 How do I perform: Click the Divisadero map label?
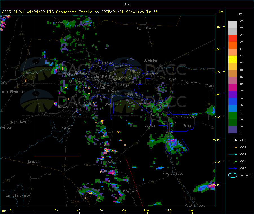click(x=61, y=22)
